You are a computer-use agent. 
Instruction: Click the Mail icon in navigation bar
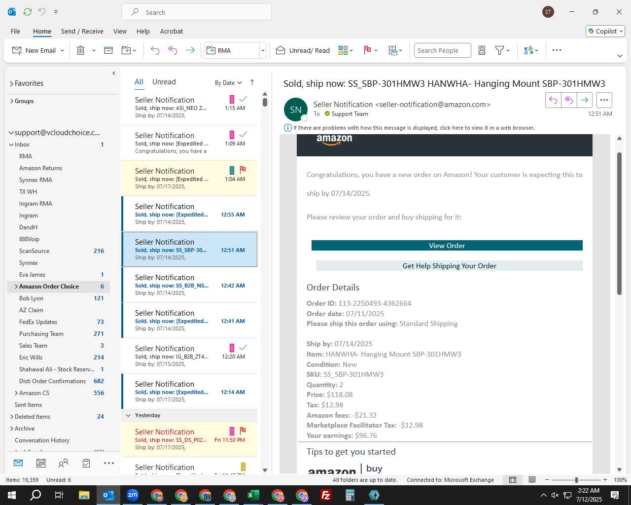tap(18, 463)
